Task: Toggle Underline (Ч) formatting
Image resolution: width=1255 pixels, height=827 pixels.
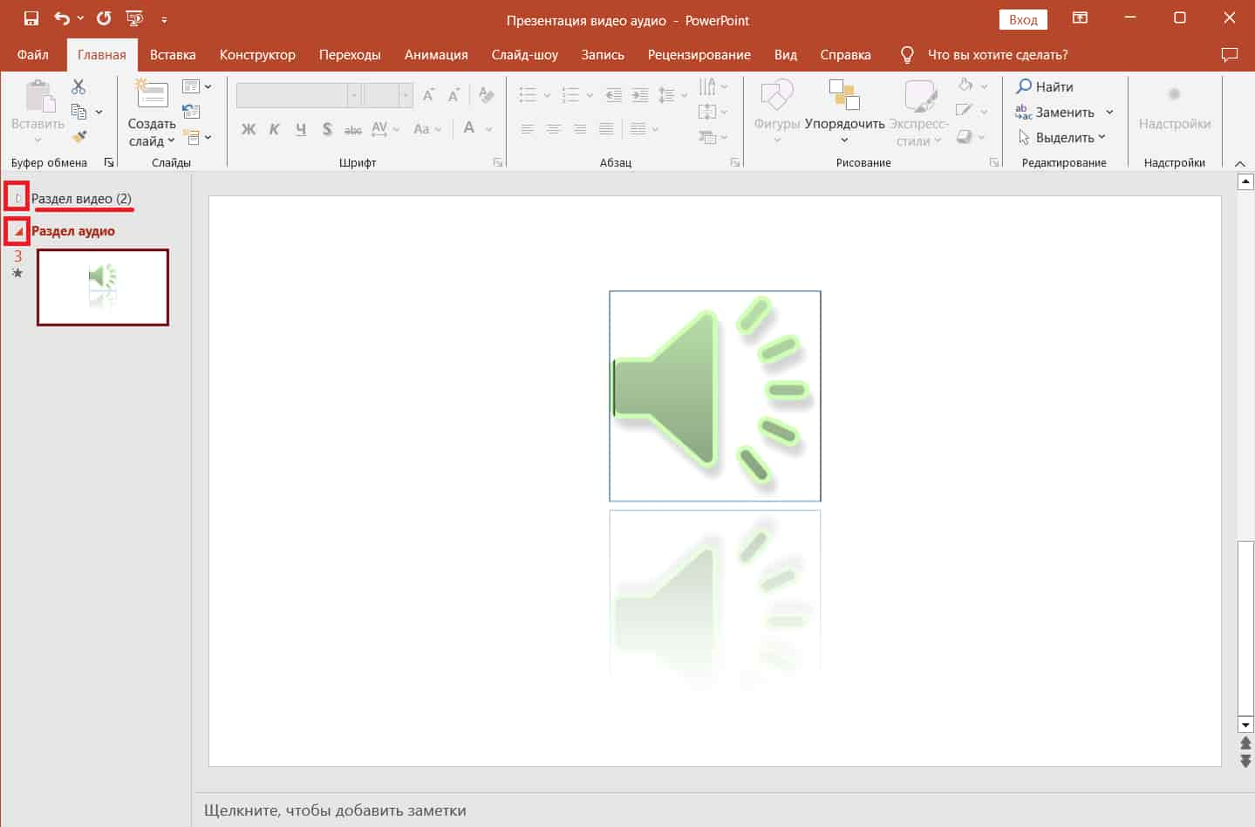Action: pyautogui.click(x=301, y=129)
